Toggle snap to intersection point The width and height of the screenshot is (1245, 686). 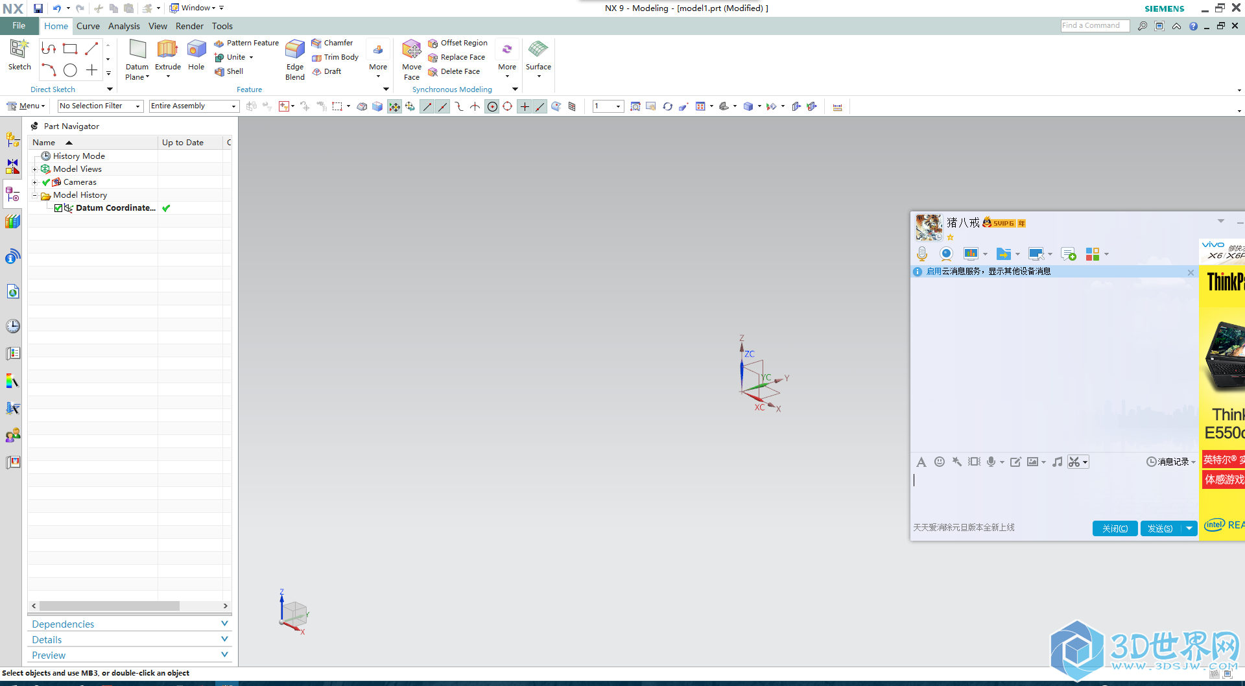tap(475, 106)
